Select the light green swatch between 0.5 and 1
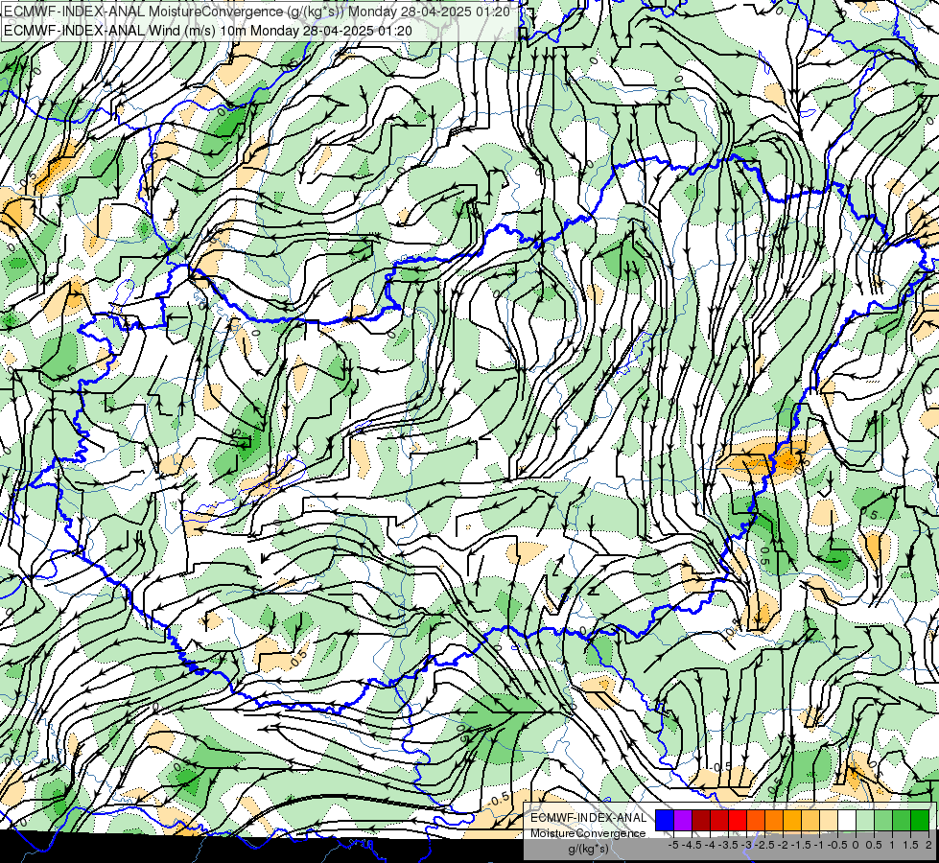The height and width of the screenshot is (863, 939). (883, 821)
